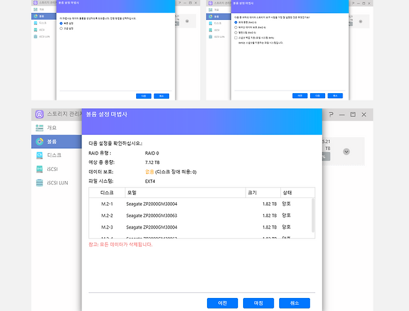Viewport: 409px width, 311px height.
Task: Expand the volume details chevron in main window
Action: point(346,151)
